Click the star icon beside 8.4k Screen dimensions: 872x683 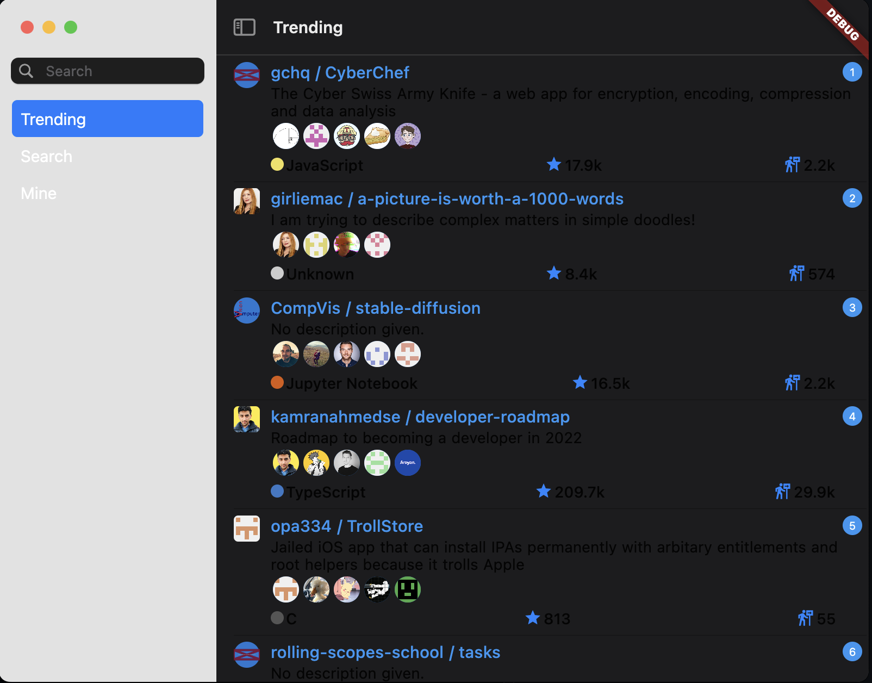point(554,273)
